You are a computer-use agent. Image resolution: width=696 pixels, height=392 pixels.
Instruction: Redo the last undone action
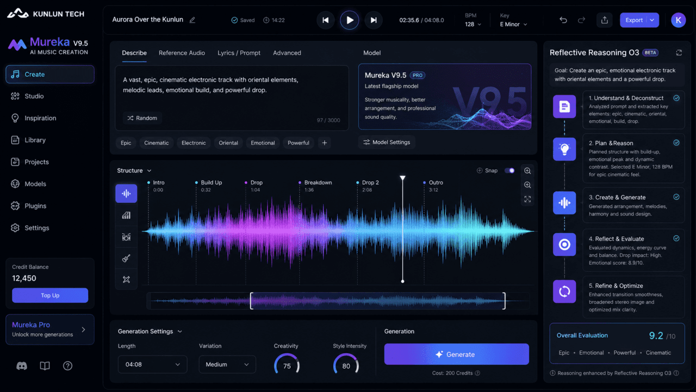pos(582,20)
